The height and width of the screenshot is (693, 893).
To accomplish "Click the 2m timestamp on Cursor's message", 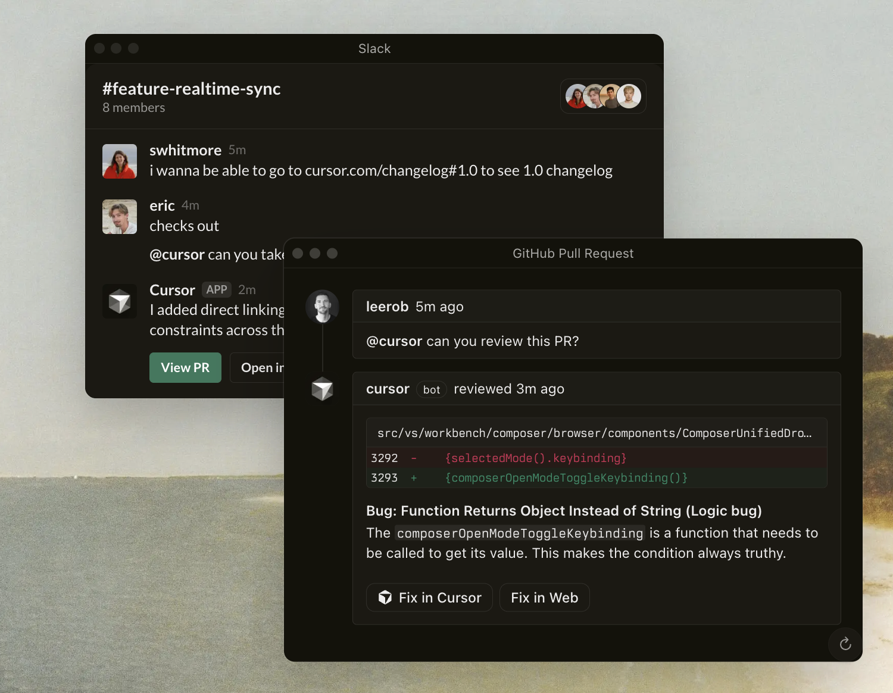I will pyautogui.click(x=247, y=290).
